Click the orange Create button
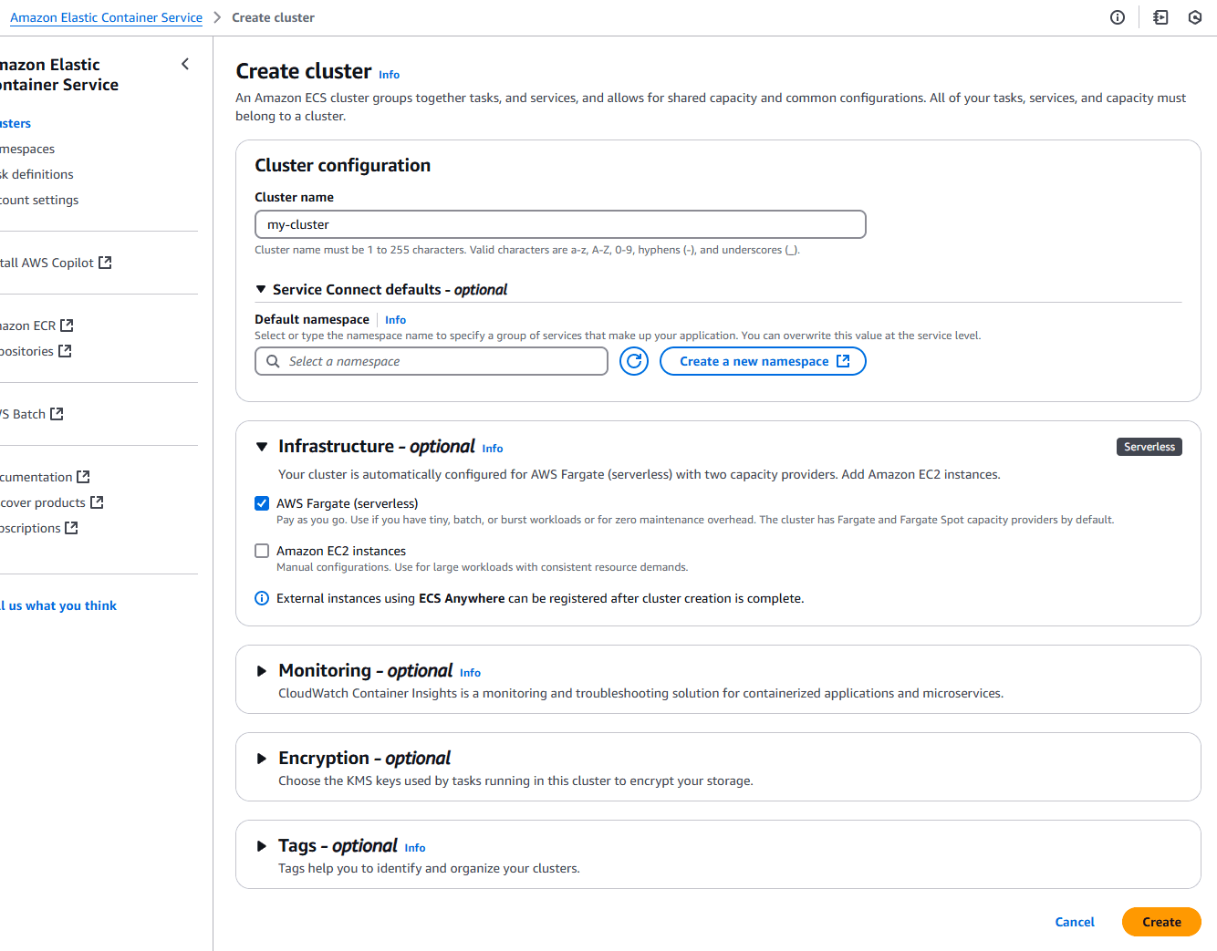The image size is (1217, 951). click(1161, 922)
